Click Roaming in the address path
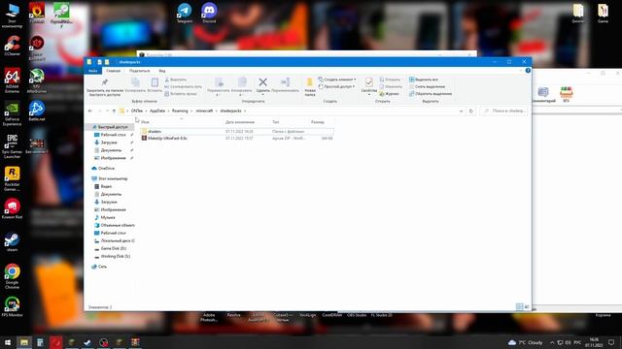This screenshot has height=349, width=622. 180,111
